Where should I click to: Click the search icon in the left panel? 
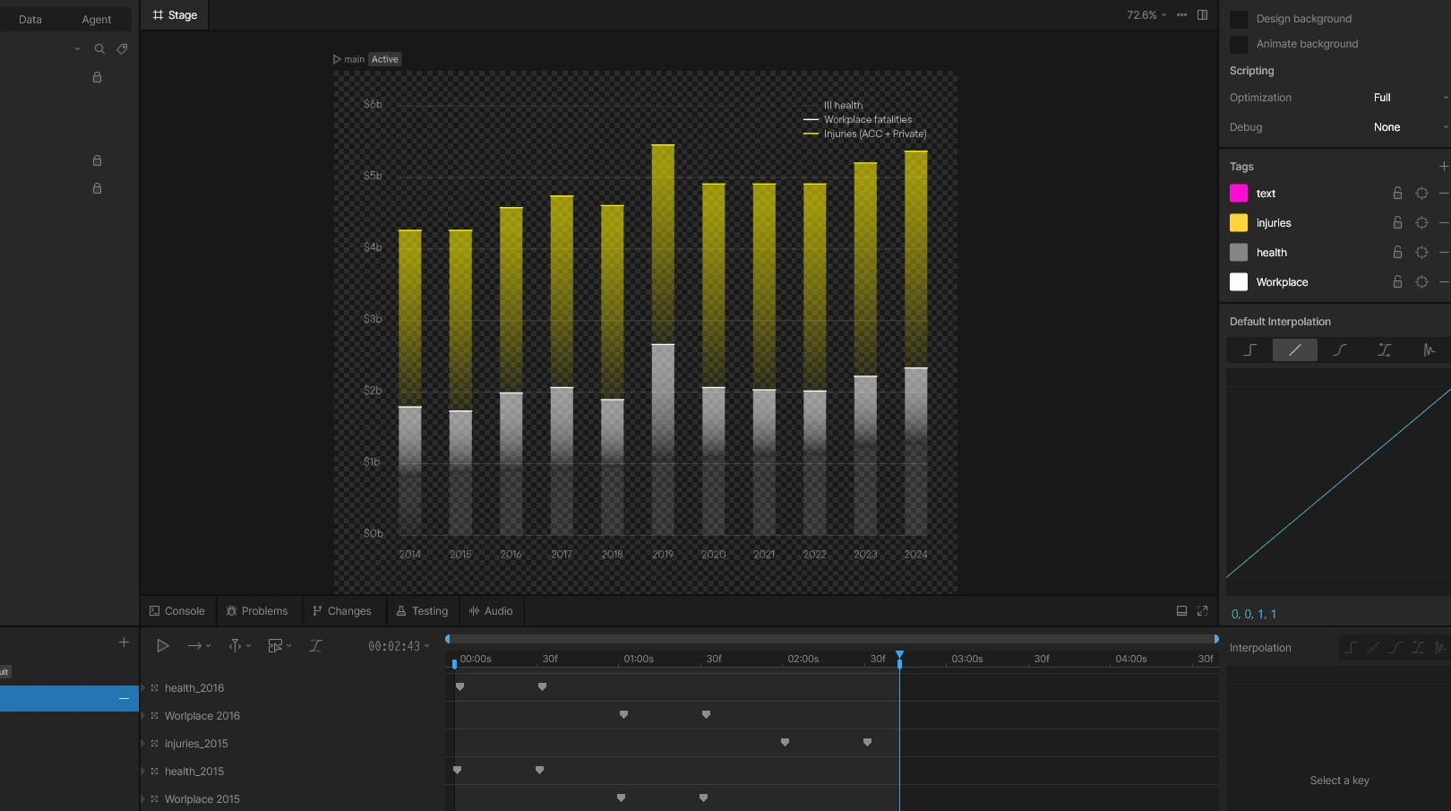99,49
